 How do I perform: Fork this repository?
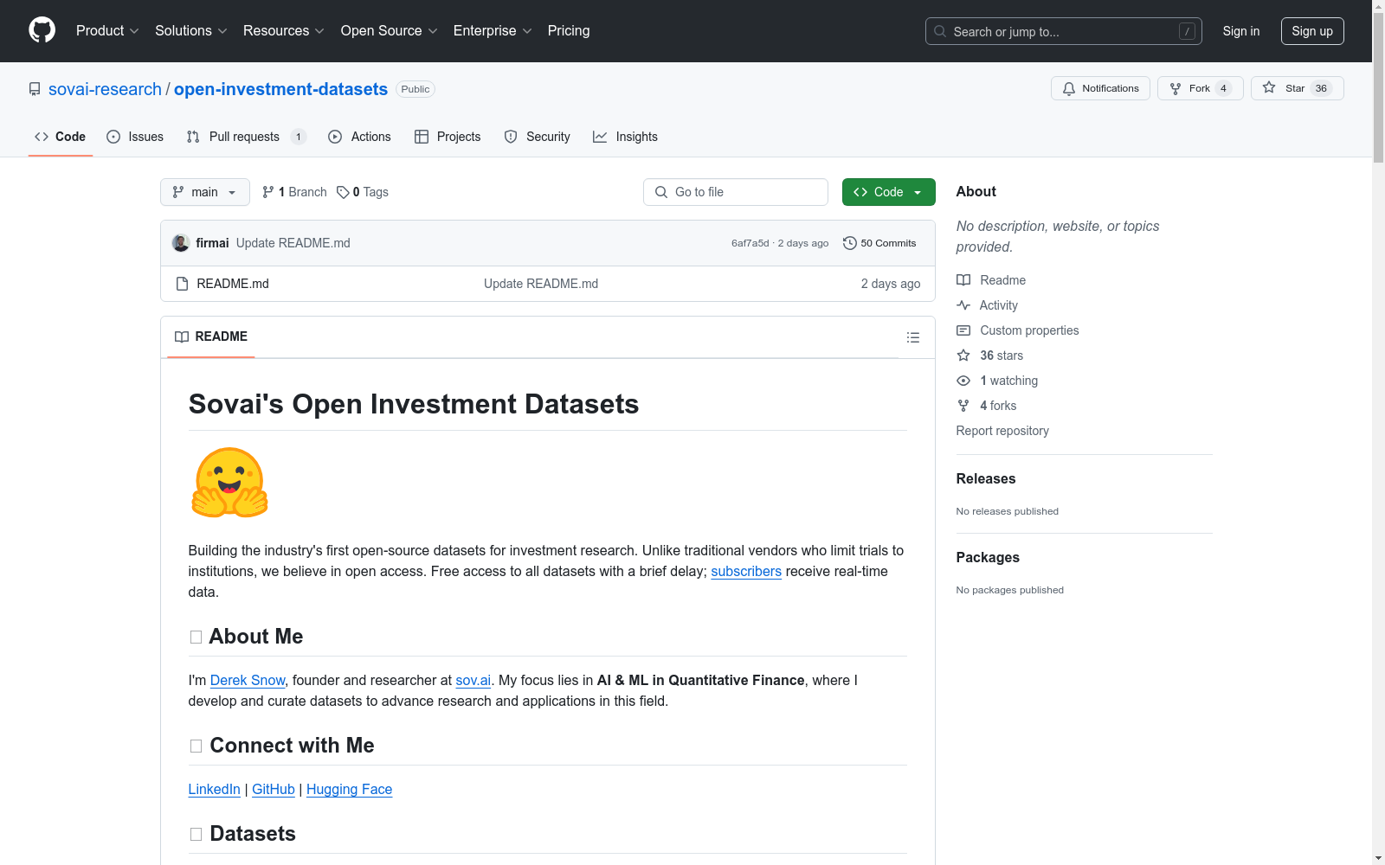pos(1200,88)
